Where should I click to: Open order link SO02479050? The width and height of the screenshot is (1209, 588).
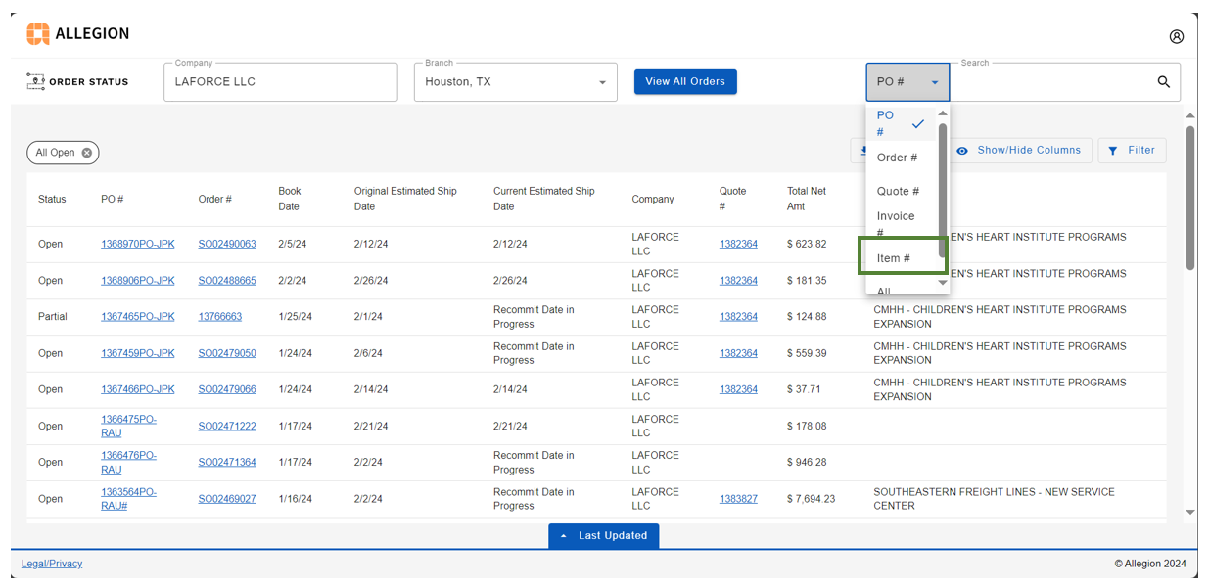point(227,353)
